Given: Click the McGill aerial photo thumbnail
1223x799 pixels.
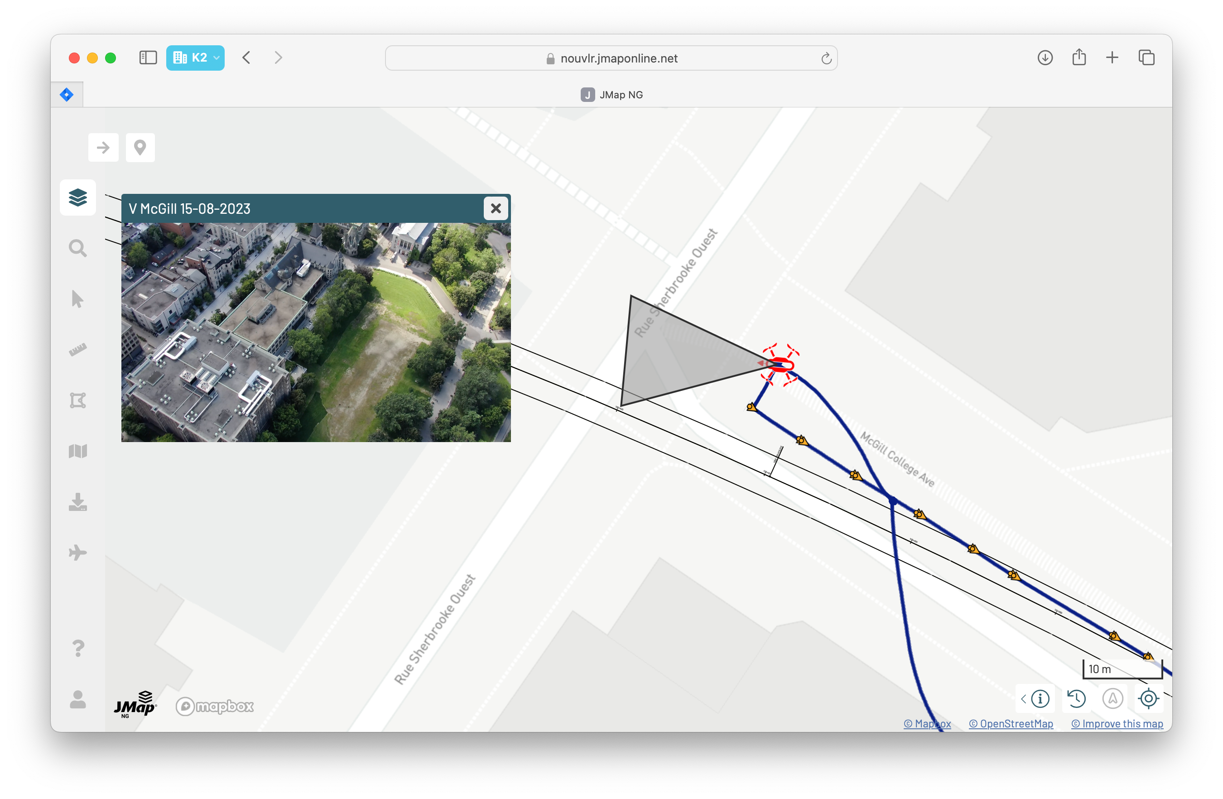Looking at the screenshot, I should [x=316, y=332].
